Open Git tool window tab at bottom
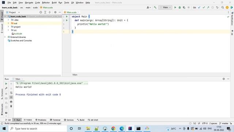The width and height of the screenshot is (234, 132). coord(8,120)
